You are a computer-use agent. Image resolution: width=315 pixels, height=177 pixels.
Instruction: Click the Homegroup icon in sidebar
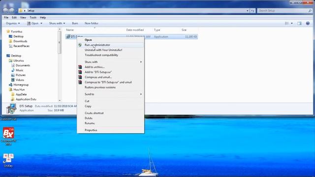coord(10,85)
